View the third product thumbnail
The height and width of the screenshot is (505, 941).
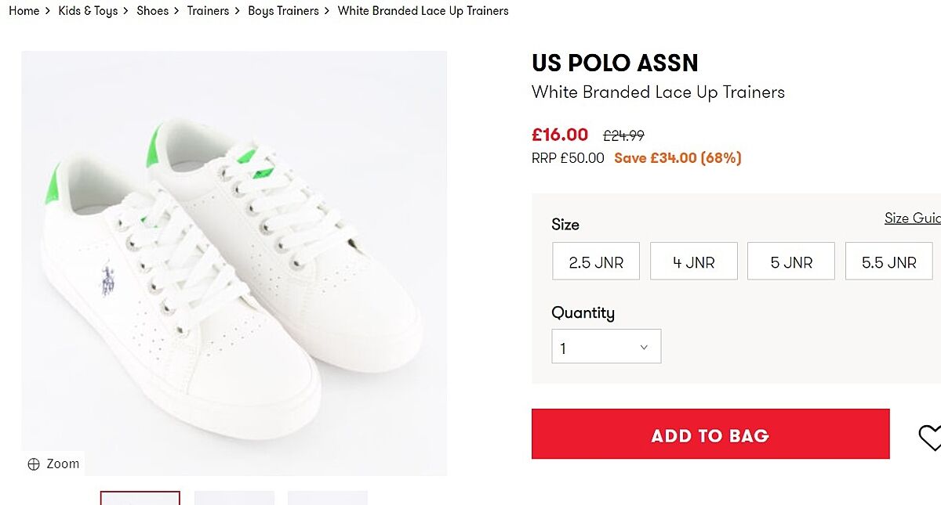pyautogui.click(x=328, y=498)
